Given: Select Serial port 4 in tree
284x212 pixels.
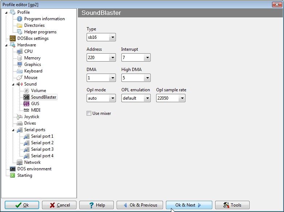Looking at the screenshot, I should click(x=42, y=156).
